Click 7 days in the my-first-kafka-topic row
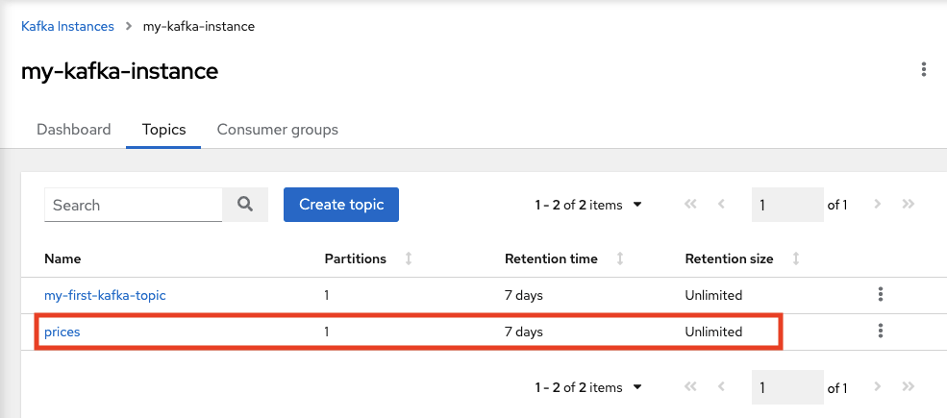The height and width of the screenshot is (418, 947). tap(524, 295)
